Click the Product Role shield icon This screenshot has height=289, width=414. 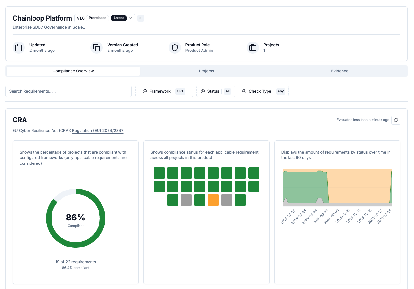[175, 48]
